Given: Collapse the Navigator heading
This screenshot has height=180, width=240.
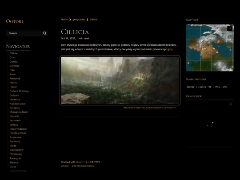Looking at the screenshot, I should [18, 46].
